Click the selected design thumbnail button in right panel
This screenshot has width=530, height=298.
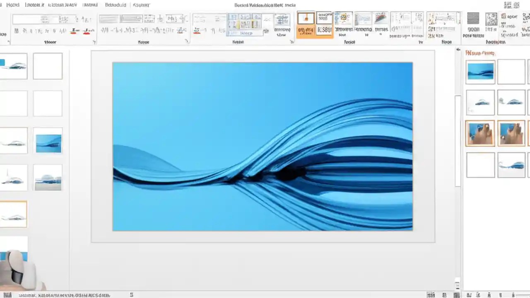(480, 133)
